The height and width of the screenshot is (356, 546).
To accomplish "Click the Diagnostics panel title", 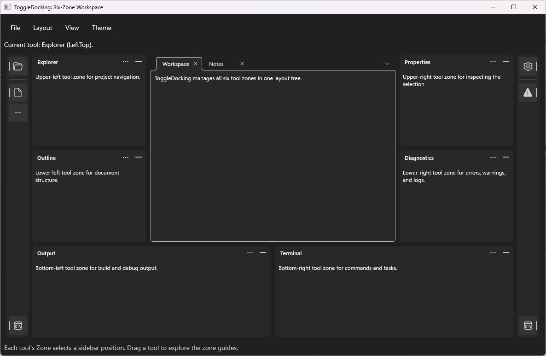I will 419,158.
